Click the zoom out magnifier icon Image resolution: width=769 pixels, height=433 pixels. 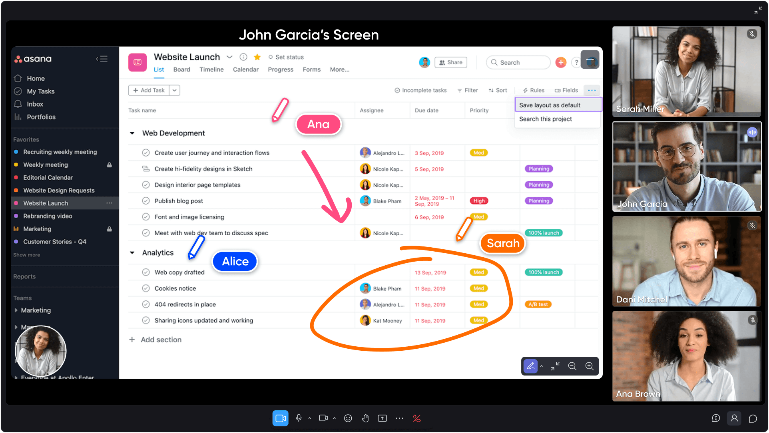pyautogui.click(x=572, y=366)
